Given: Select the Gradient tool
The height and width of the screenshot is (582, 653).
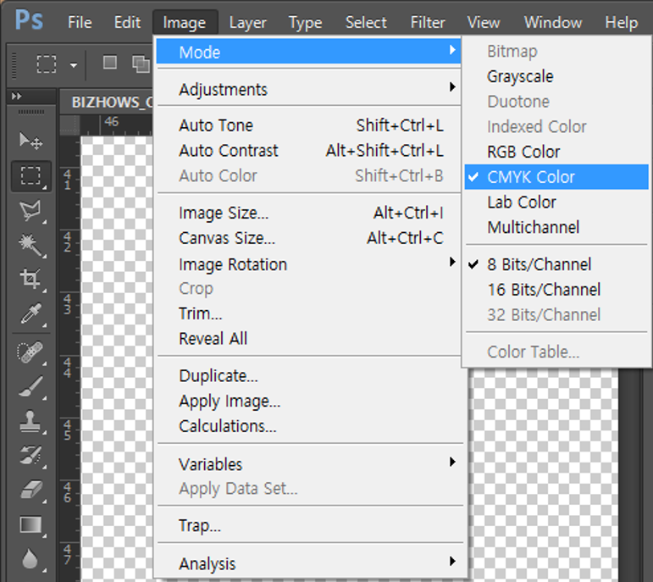Looking at the screenshot, I should pos(30,525).
